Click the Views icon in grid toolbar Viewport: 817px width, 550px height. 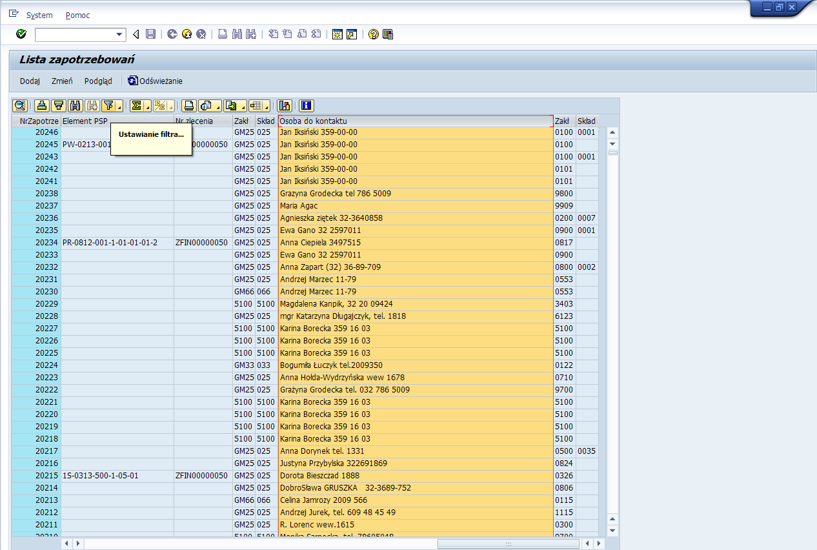click(x=206, y=106)
